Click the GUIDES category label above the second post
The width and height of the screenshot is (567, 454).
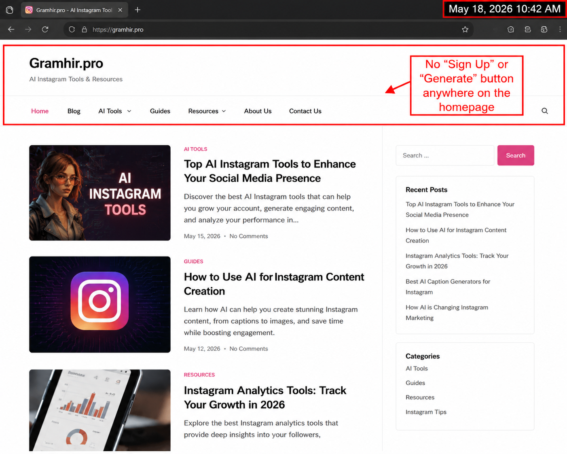click(x=193, y=261)
